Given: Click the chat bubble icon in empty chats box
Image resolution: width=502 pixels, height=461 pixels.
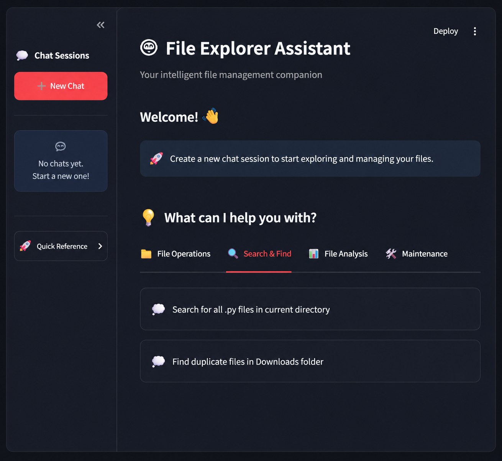Looking at the screenshot, I should click(x=61, y=146).
